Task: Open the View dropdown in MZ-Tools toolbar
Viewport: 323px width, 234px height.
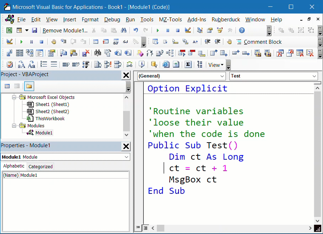Action: tap(216, 65)
